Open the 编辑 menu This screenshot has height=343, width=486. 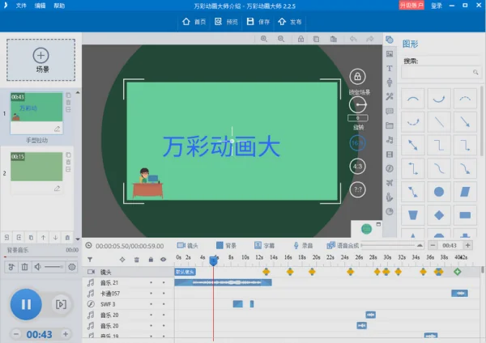click(40, 6)
